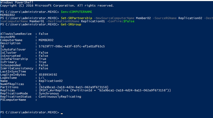This screenshot has height=118, width=213.
Task: Click the blinking cursor at the last prompt
Action: coord(62,113)
